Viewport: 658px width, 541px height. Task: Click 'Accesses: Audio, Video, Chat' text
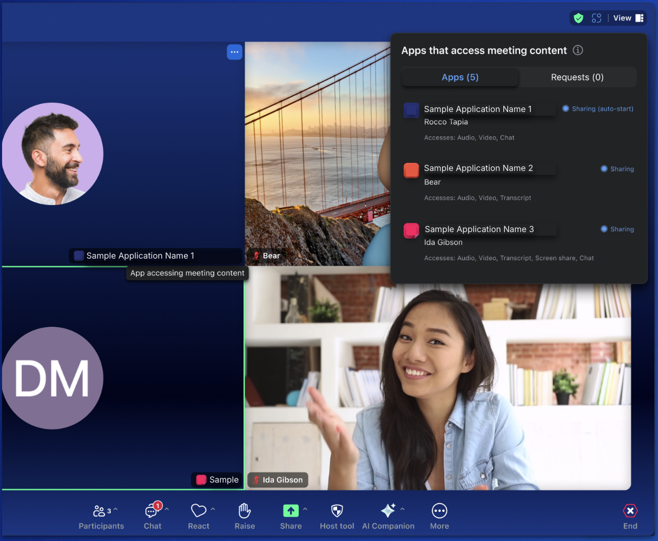click(469, 138)
